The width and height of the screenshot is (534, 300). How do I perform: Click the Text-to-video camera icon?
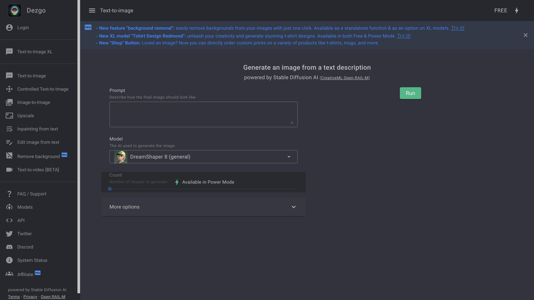click(x=9, y=170)
